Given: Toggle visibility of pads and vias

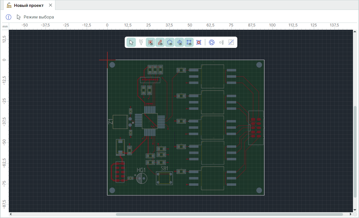Looking at the screenshot, I should pyautogui.click(x=151, y=42).
